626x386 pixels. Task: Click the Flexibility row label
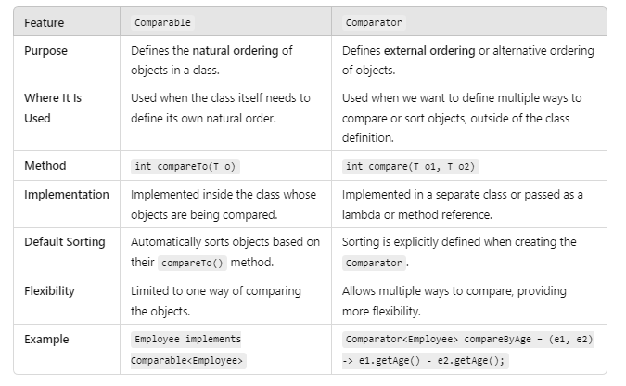49,291
